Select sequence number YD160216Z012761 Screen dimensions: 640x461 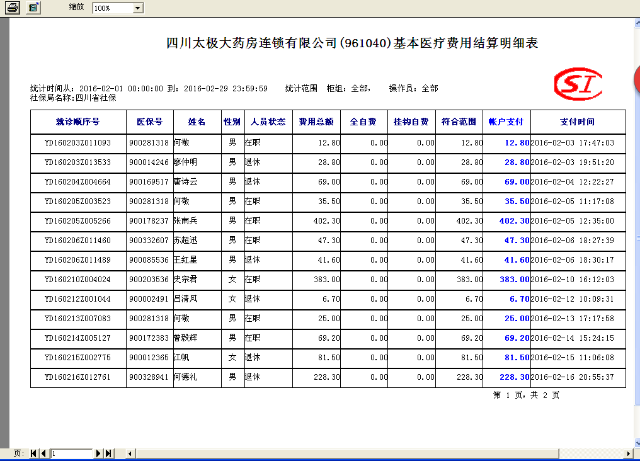pos(77,377)
